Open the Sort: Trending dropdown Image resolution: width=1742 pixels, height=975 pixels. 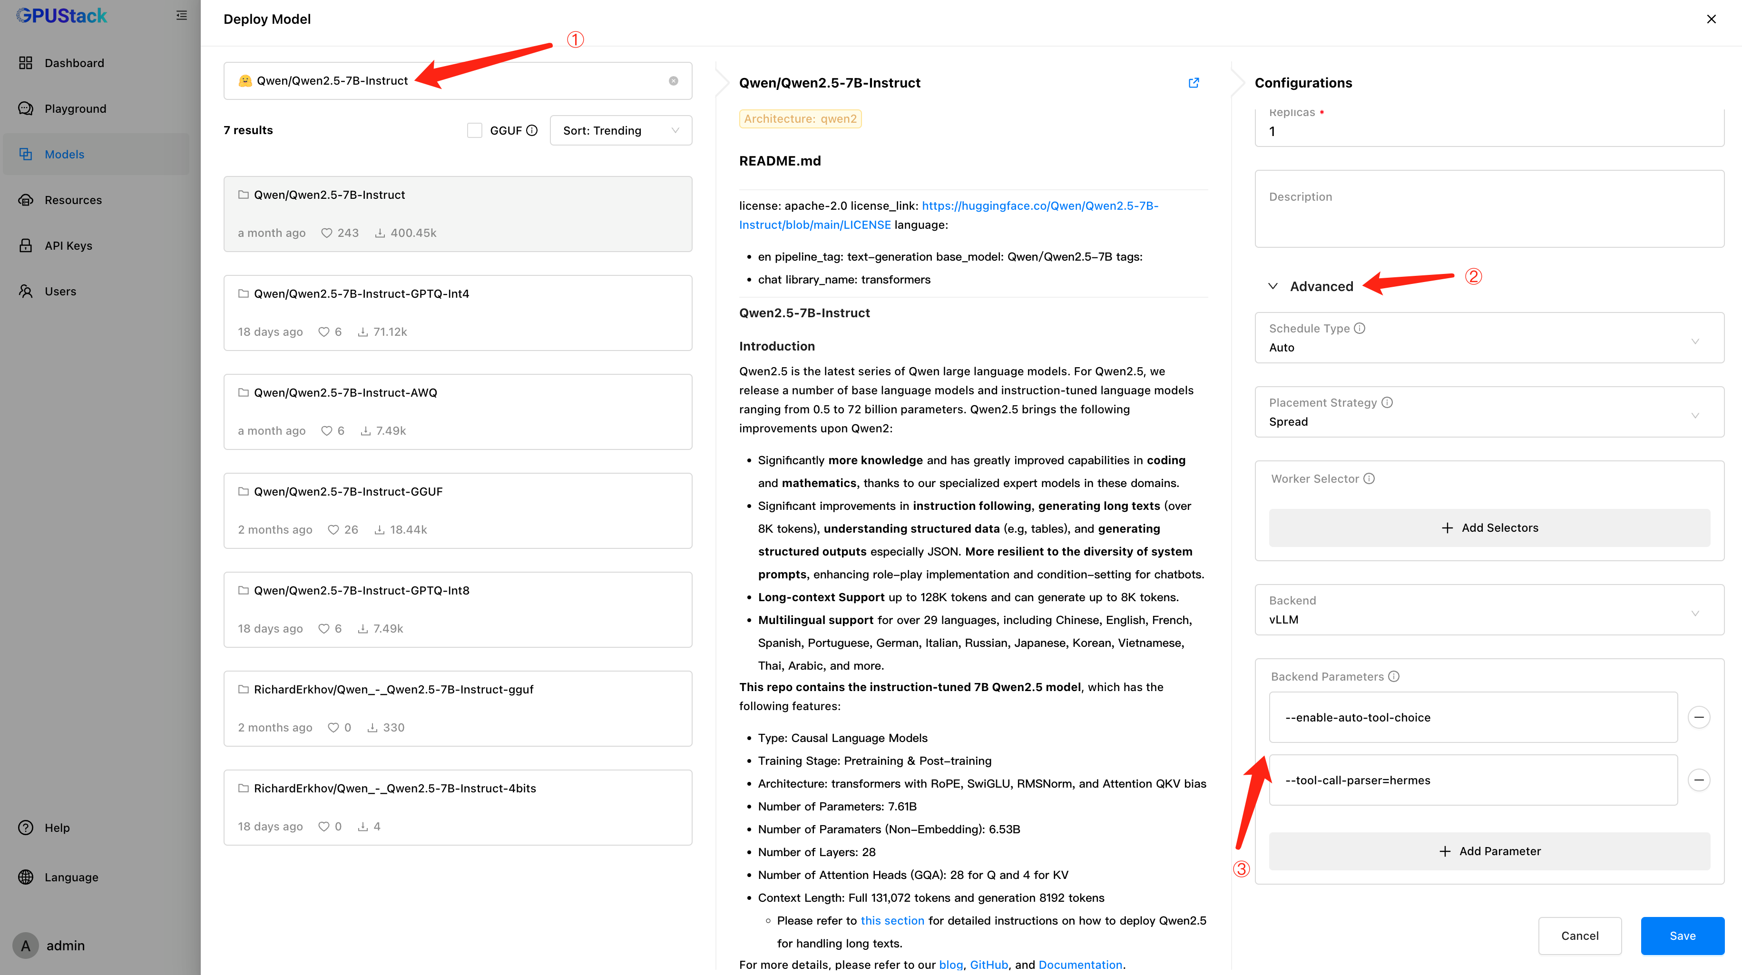[x=621, y=130]
